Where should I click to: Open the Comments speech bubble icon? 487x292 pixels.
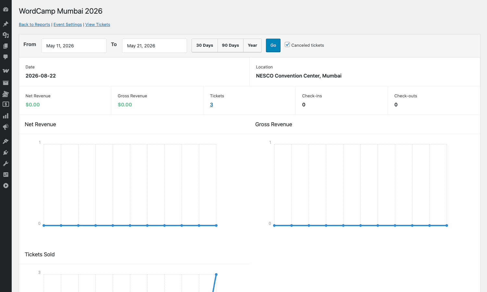pyautogui.click(x=6, y=57)
